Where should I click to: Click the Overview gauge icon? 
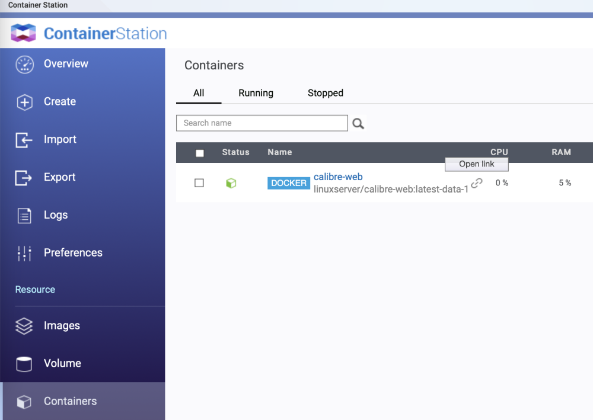click(24, 65)
